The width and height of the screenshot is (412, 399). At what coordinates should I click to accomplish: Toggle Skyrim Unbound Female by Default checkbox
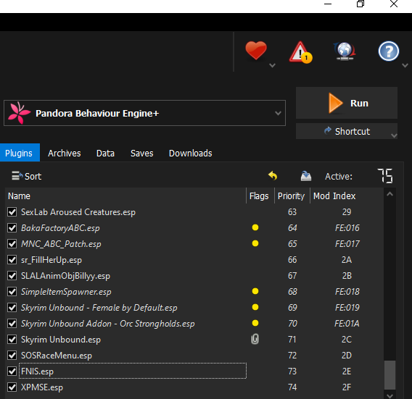[12, 308]
